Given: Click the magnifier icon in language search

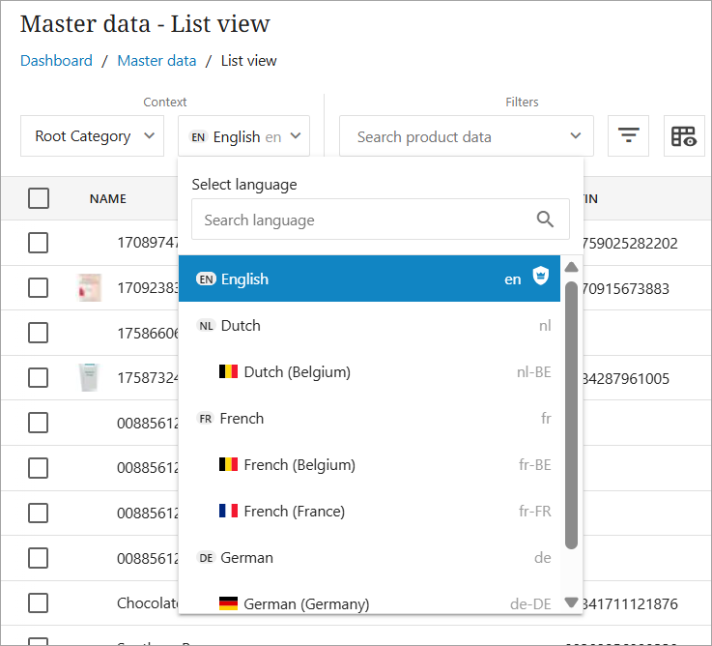Looking at the screenshot, I should (546, 220).
